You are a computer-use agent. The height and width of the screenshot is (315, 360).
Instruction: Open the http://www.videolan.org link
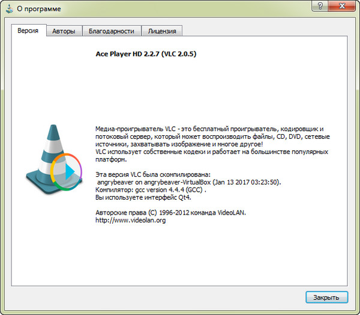[130, 220]
